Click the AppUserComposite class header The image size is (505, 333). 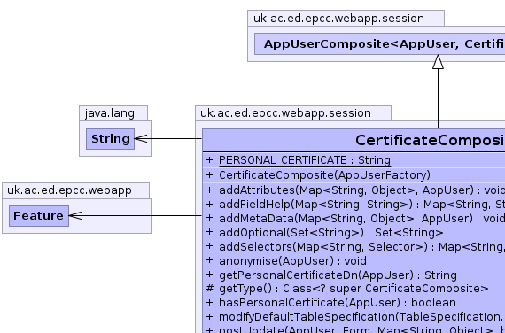380,43
